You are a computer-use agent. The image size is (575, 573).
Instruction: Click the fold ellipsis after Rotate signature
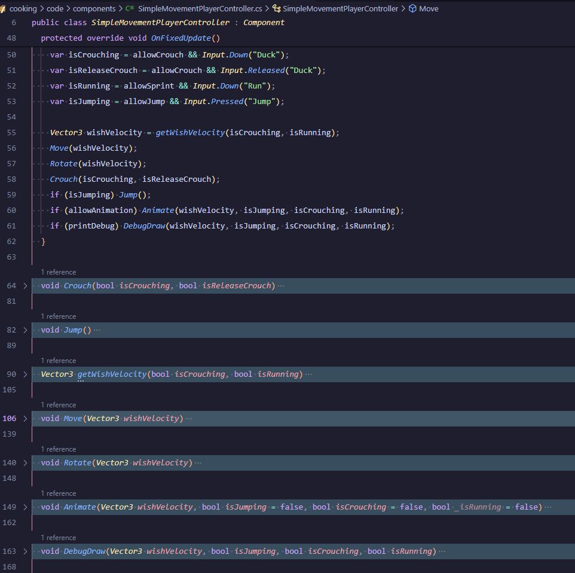198,463
